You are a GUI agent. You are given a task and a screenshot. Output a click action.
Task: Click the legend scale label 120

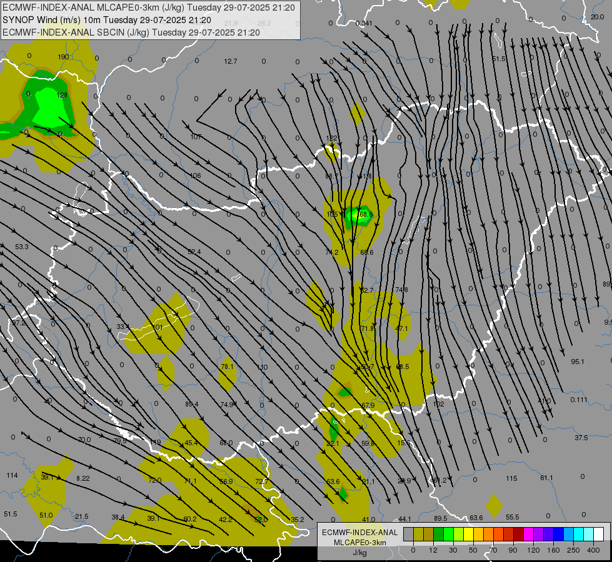(533, 550)
